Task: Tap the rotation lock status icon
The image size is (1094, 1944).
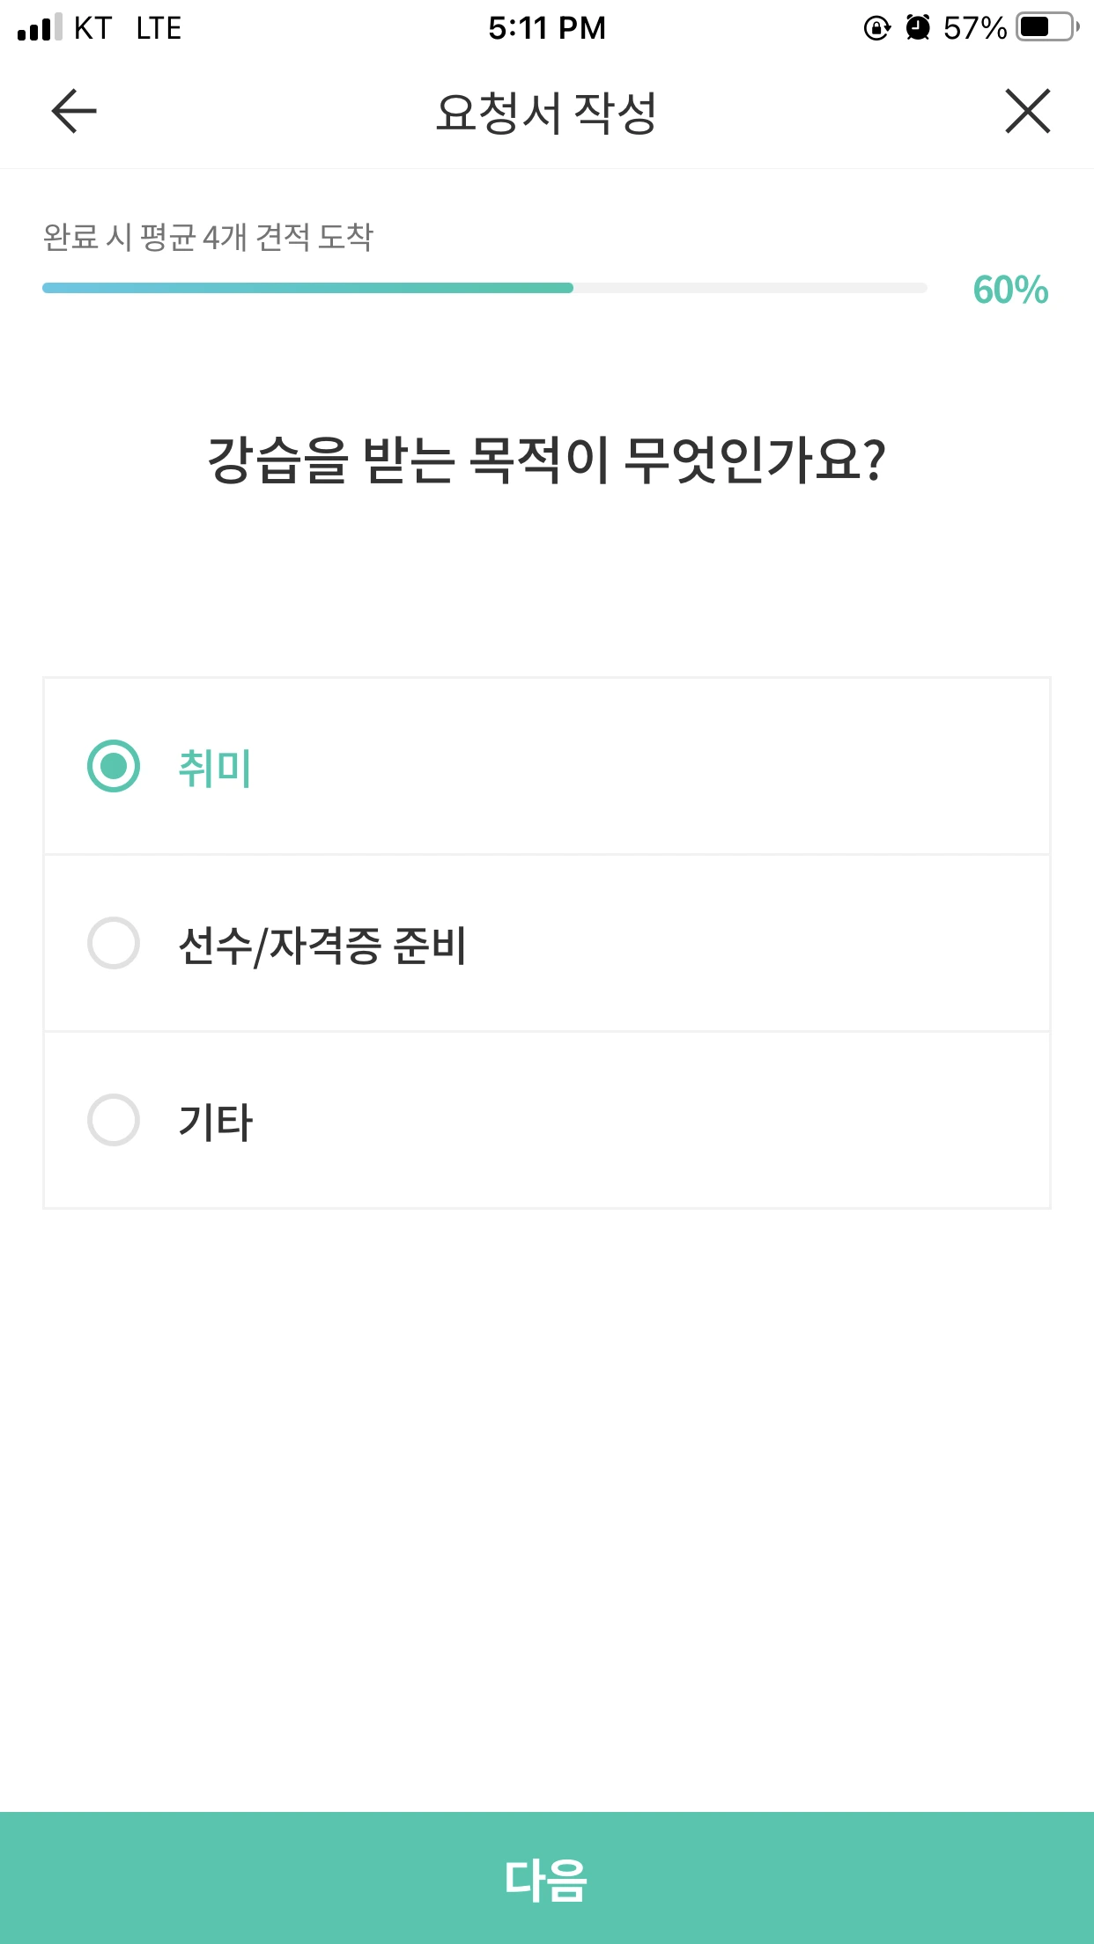Action: pyautogui.click(x=877, y=28)
